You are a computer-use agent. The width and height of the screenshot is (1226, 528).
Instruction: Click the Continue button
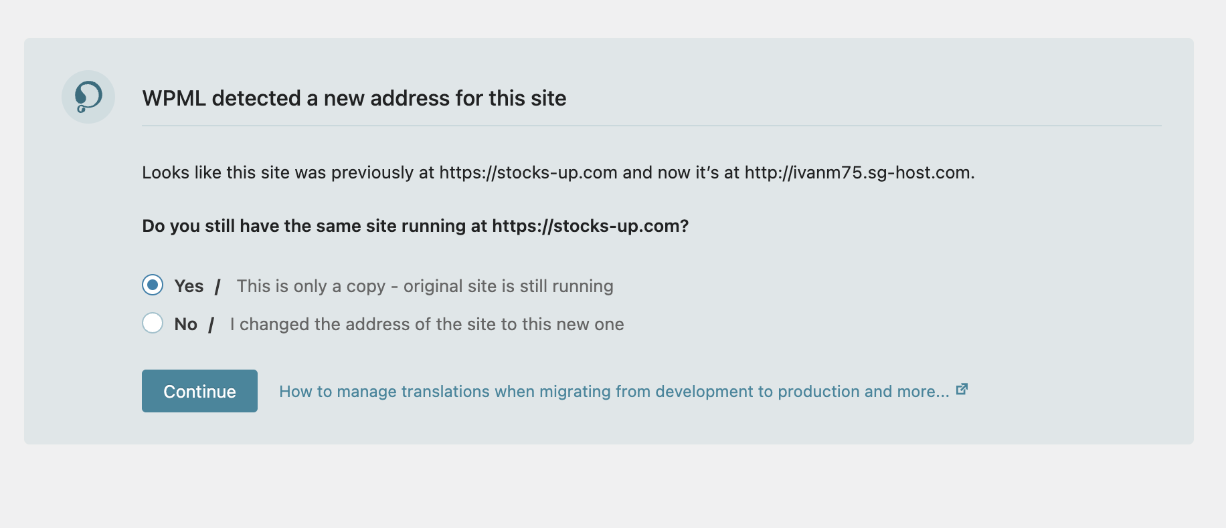pyautogui.click(x=199, y=391)
